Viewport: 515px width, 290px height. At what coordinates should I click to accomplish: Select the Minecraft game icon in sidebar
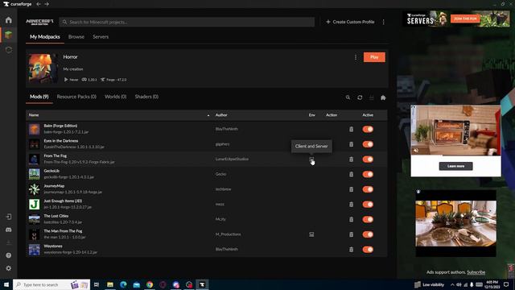[9, 35]
